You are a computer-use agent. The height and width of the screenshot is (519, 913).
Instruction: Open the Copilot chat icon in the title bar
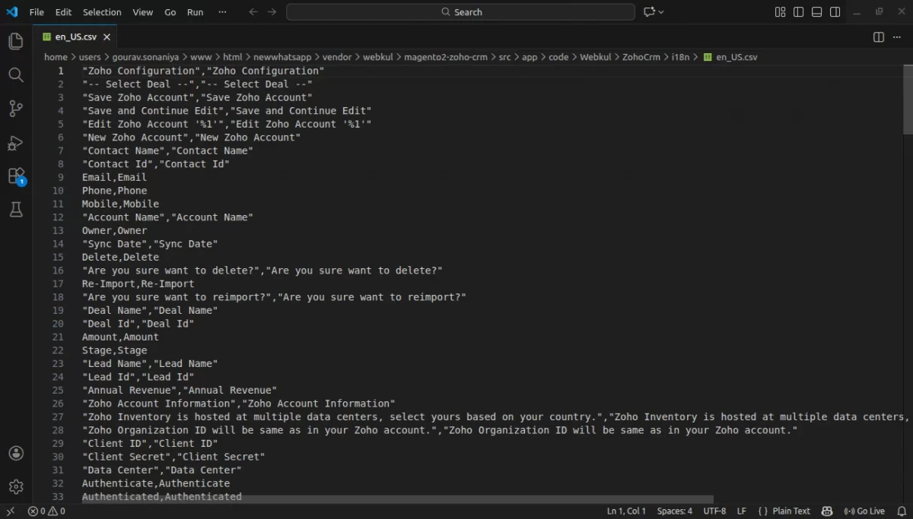649,12
